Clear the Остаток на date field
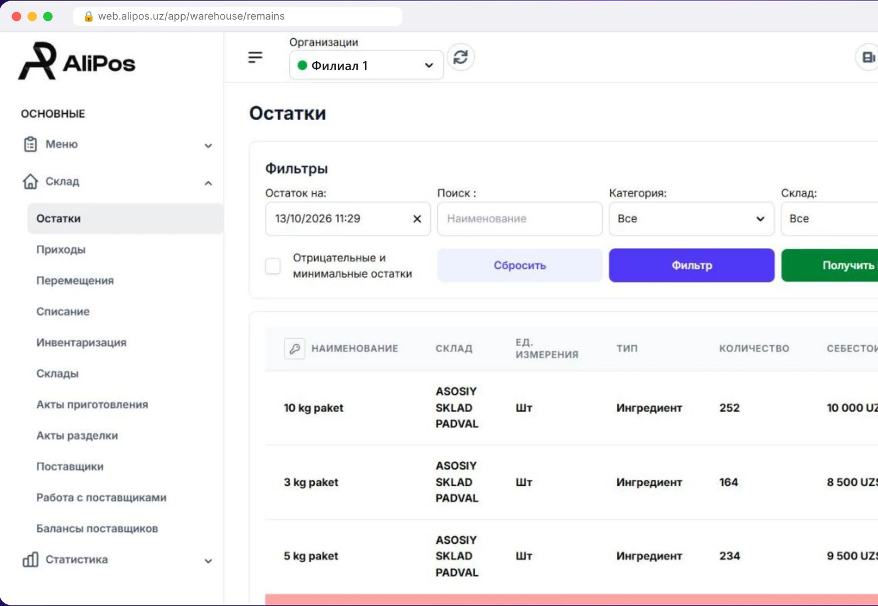Image resolution: width=878 pixels, height=606 pixels. (x=417, y=219)
